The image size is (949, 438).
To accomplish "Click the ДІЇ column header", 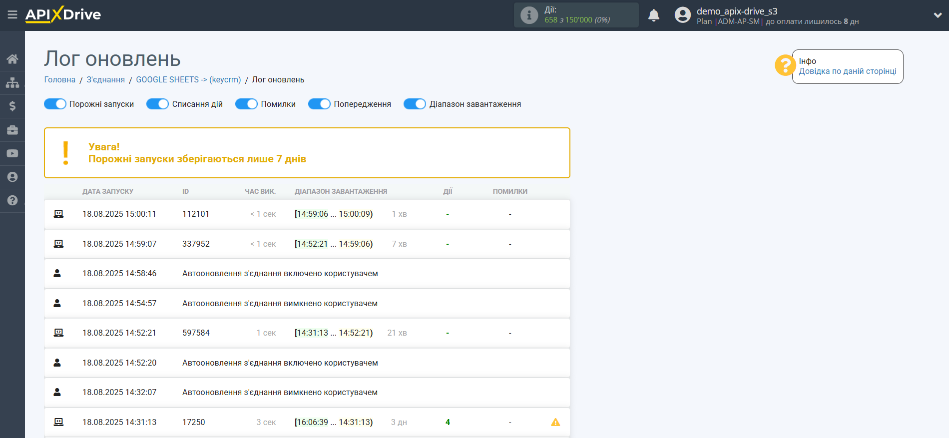I will click(x=448, y=191).
